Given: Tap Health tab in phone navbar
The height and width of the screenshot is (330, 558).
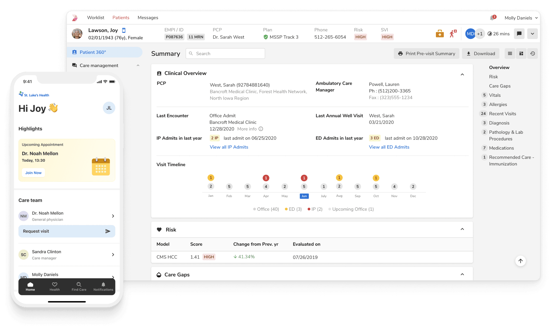Looking at the screenshot, I should [55, 286].
